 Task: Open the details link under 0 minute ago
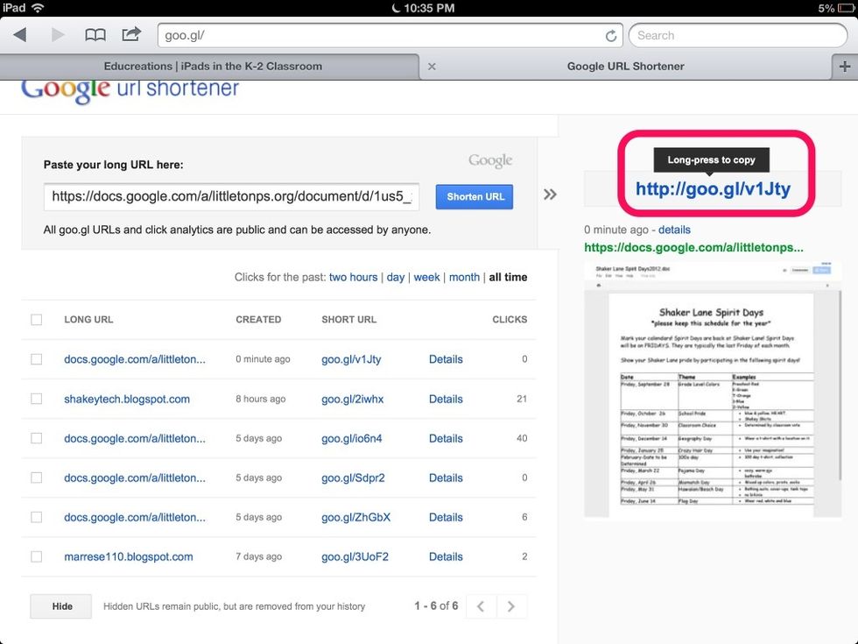674,230
